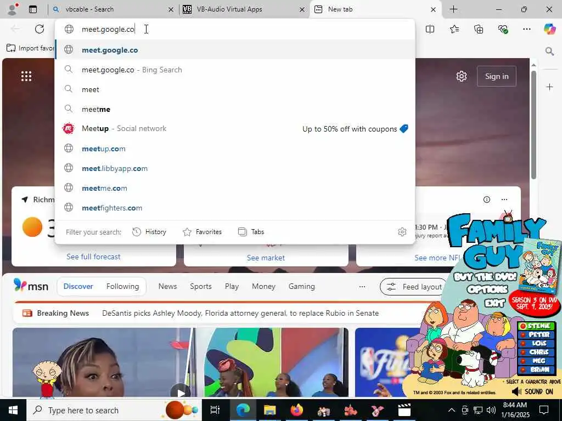Image resolution: width=562 pixels, height=421 pixels.
Task: Click the Edge taskbar icon
Action: 243,410
